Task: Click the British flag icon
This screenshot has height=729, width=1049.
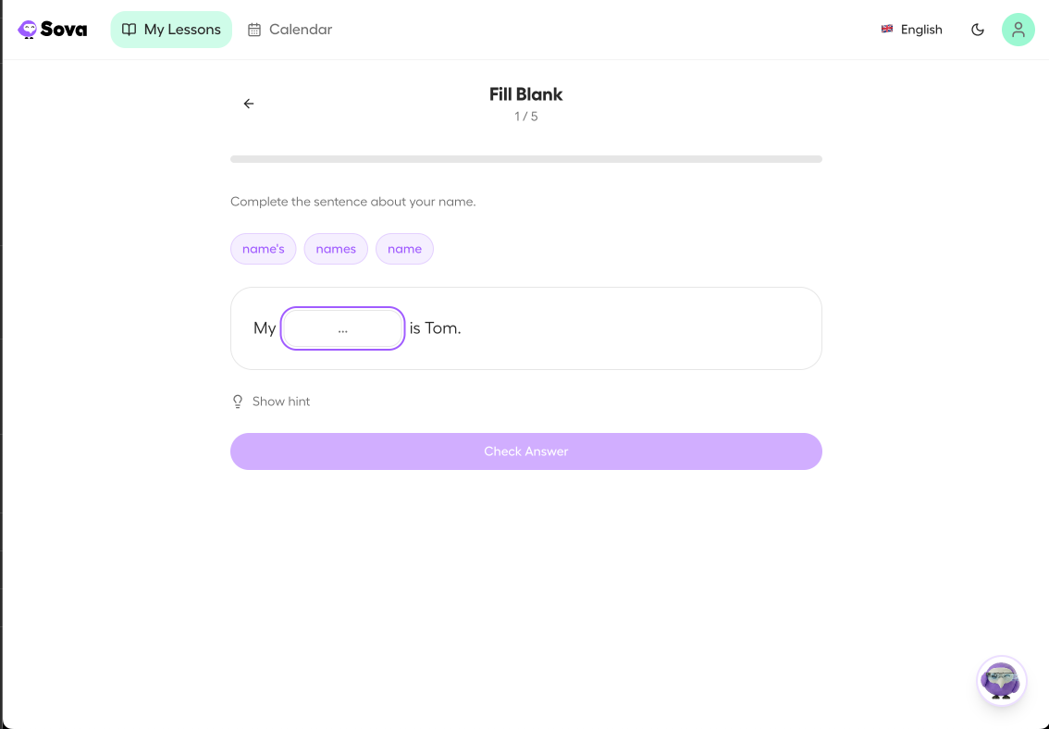Action: (886, 29)
